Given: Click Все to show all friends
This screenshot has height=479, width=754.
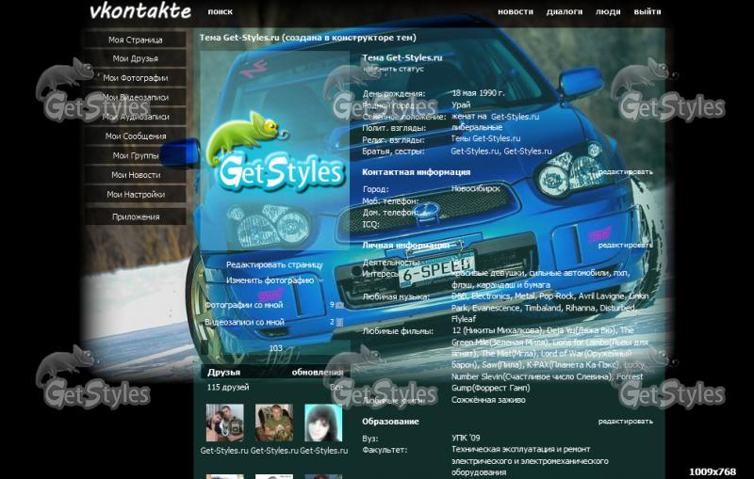Looking at the screenshot, I should 336,387.
